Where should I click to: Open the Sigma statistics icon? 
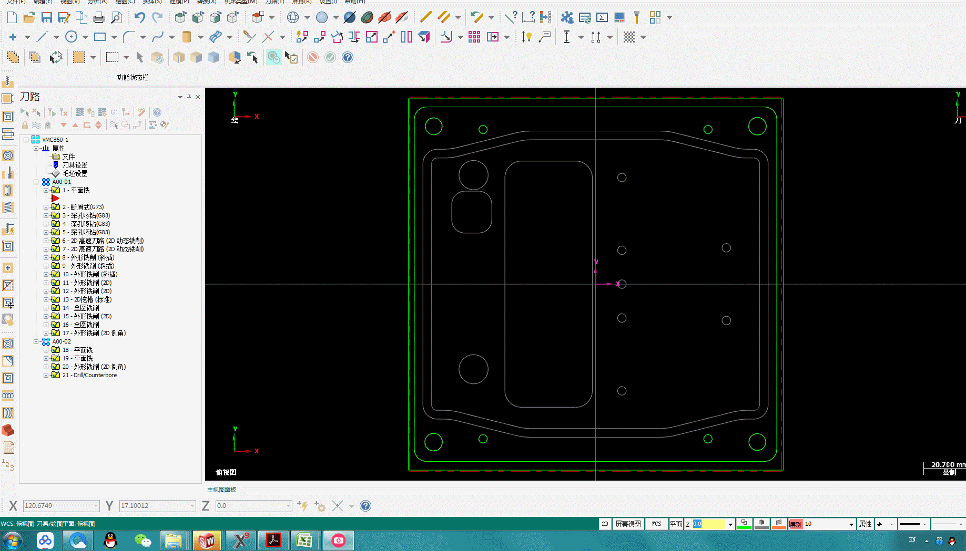coord(602,17)
